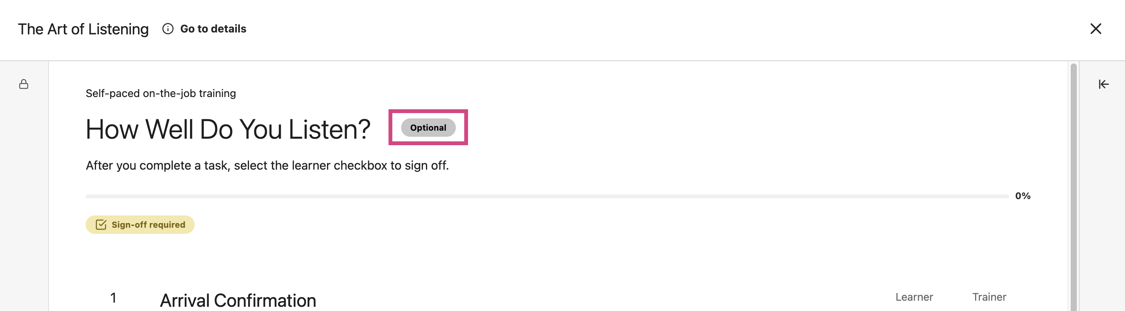Click the Sign-off required badge

(x=140, y=225)
